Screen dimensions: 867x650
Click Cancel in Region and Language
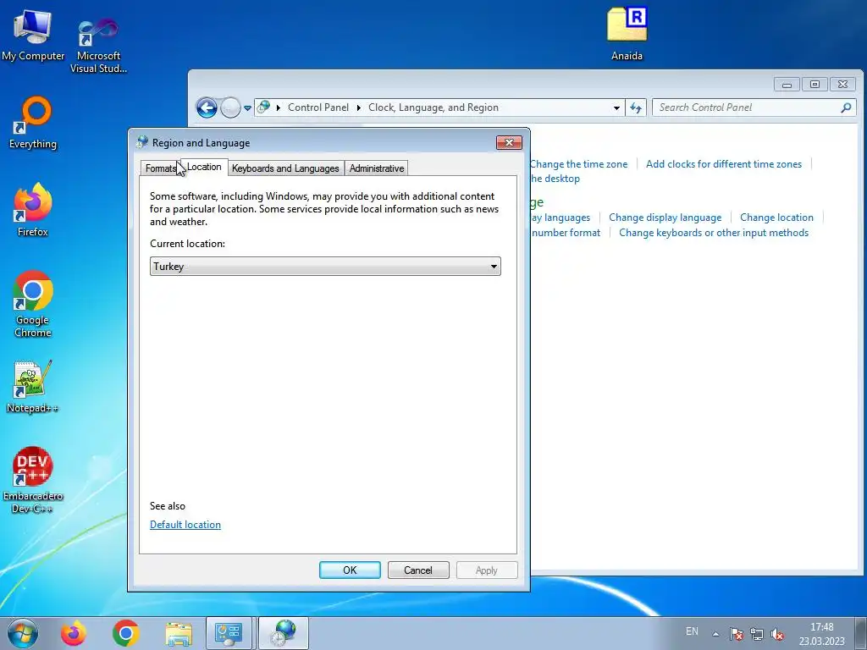pyautogui.click(x=418, y=570)
